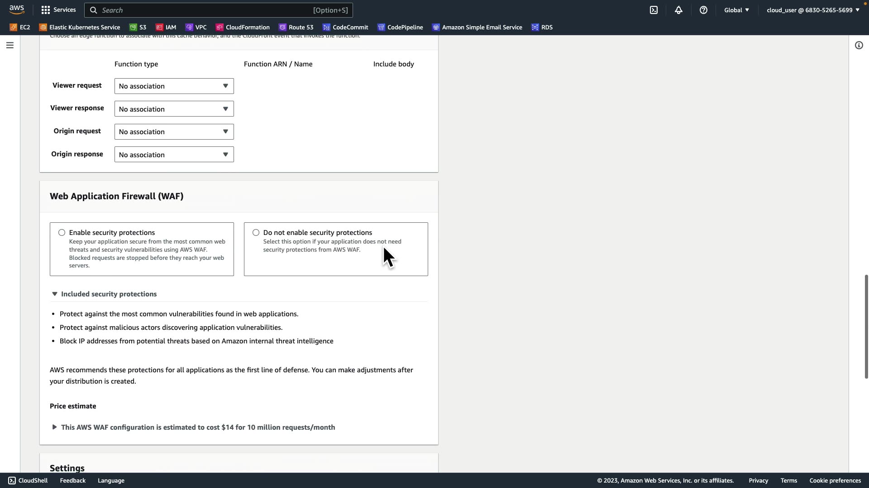Select Enable security protections option

[x=62, y=233]
